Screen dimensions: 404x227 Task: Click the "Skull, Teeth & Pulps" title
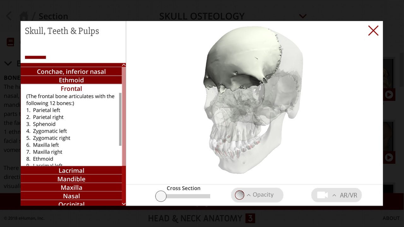click(x=62, y=31)
